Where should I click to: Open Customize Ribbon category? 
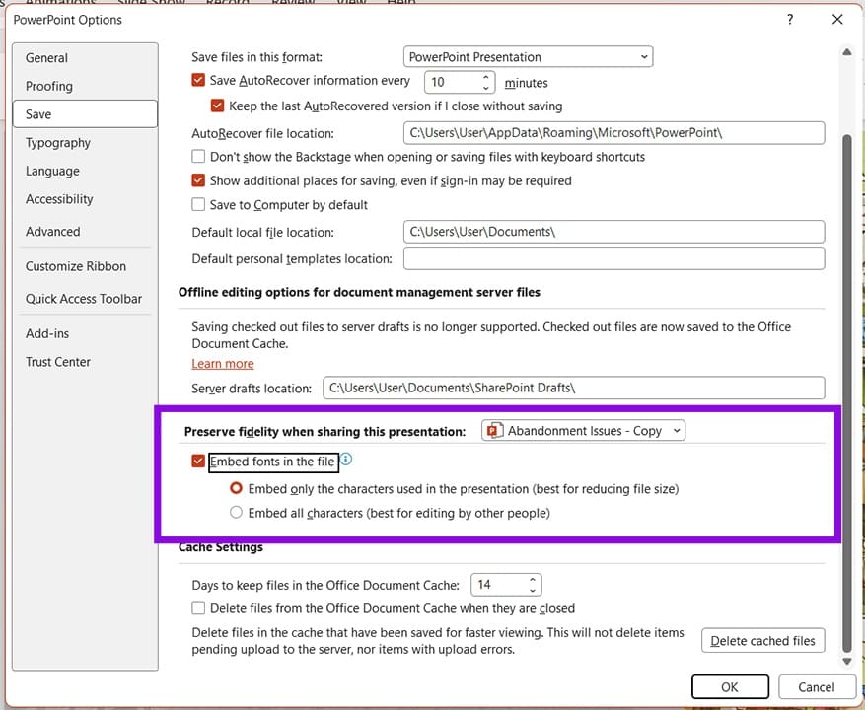click(x=85, y=266)
